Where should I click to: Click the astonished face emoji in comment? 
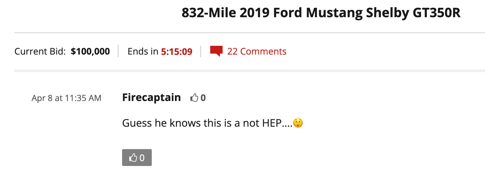298,123
